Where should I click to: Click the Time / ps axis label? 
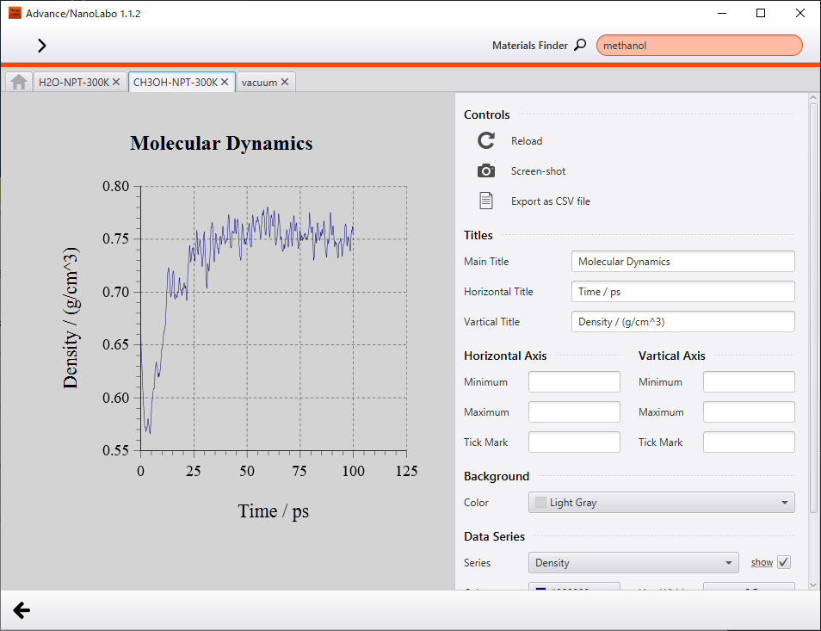coord(274,511)
